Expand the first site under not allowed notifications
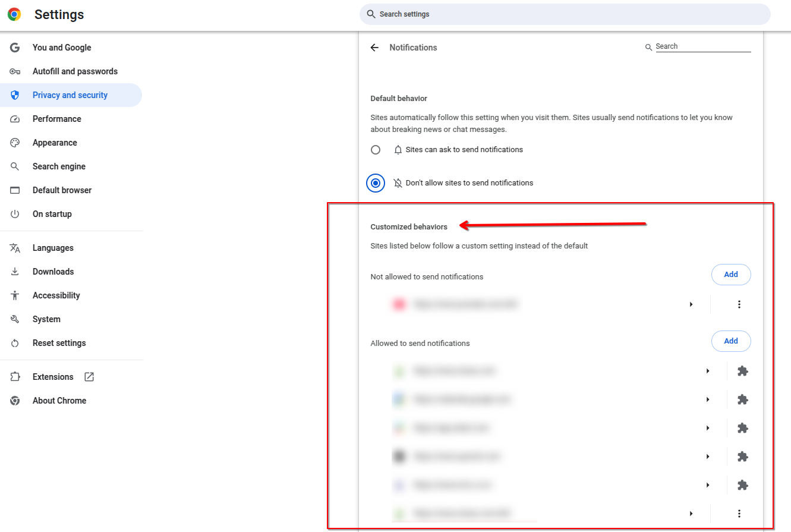The height and width of the screenshot is (532, 791). pyautogui.click(x=691, y=304)
